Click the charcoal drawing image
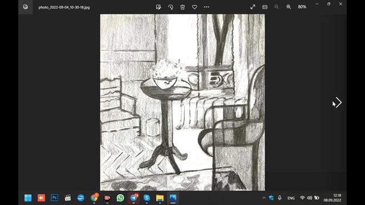365x205 pixels. click(182, 102)
